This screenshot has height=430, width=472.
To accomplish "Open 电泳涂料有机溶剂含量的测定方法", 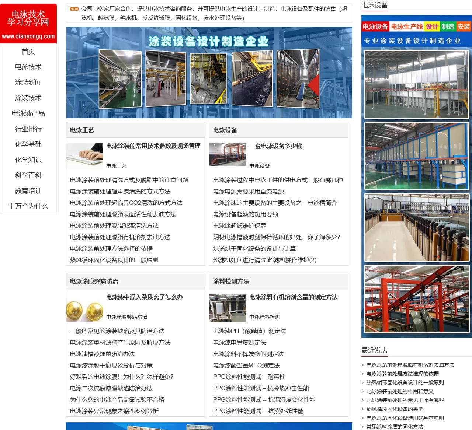I will click(294, 297).
